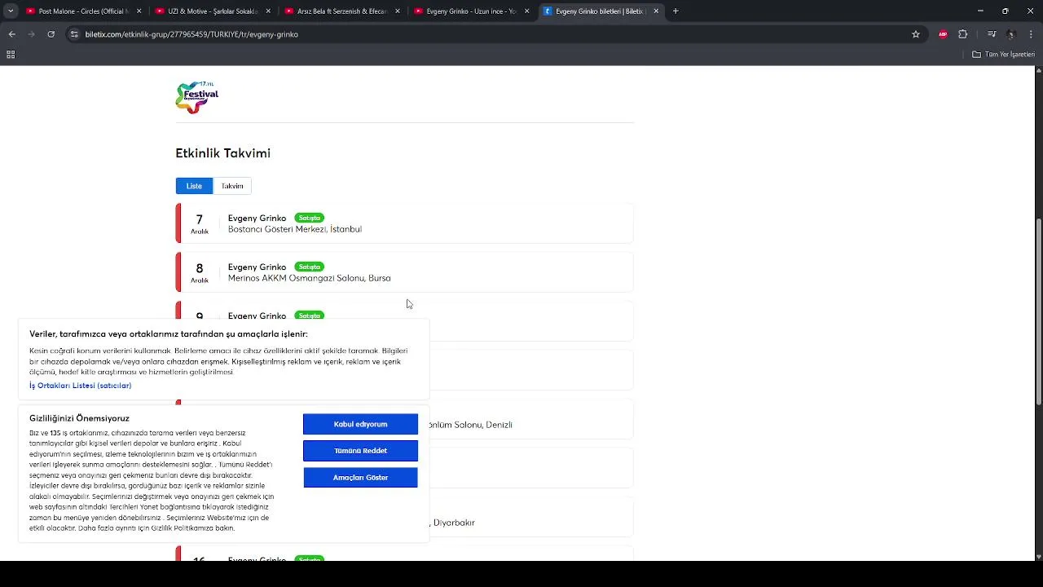The width and height of the screenshot is (1043, 587).
Task: Open Tüm Yer İşaretleri bookmarks folder
Action: click(x=1003, y=55)
